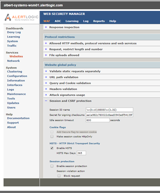160x193 pixels.
Task: Expand Request, restrict length and number
Action: [46, 49]
